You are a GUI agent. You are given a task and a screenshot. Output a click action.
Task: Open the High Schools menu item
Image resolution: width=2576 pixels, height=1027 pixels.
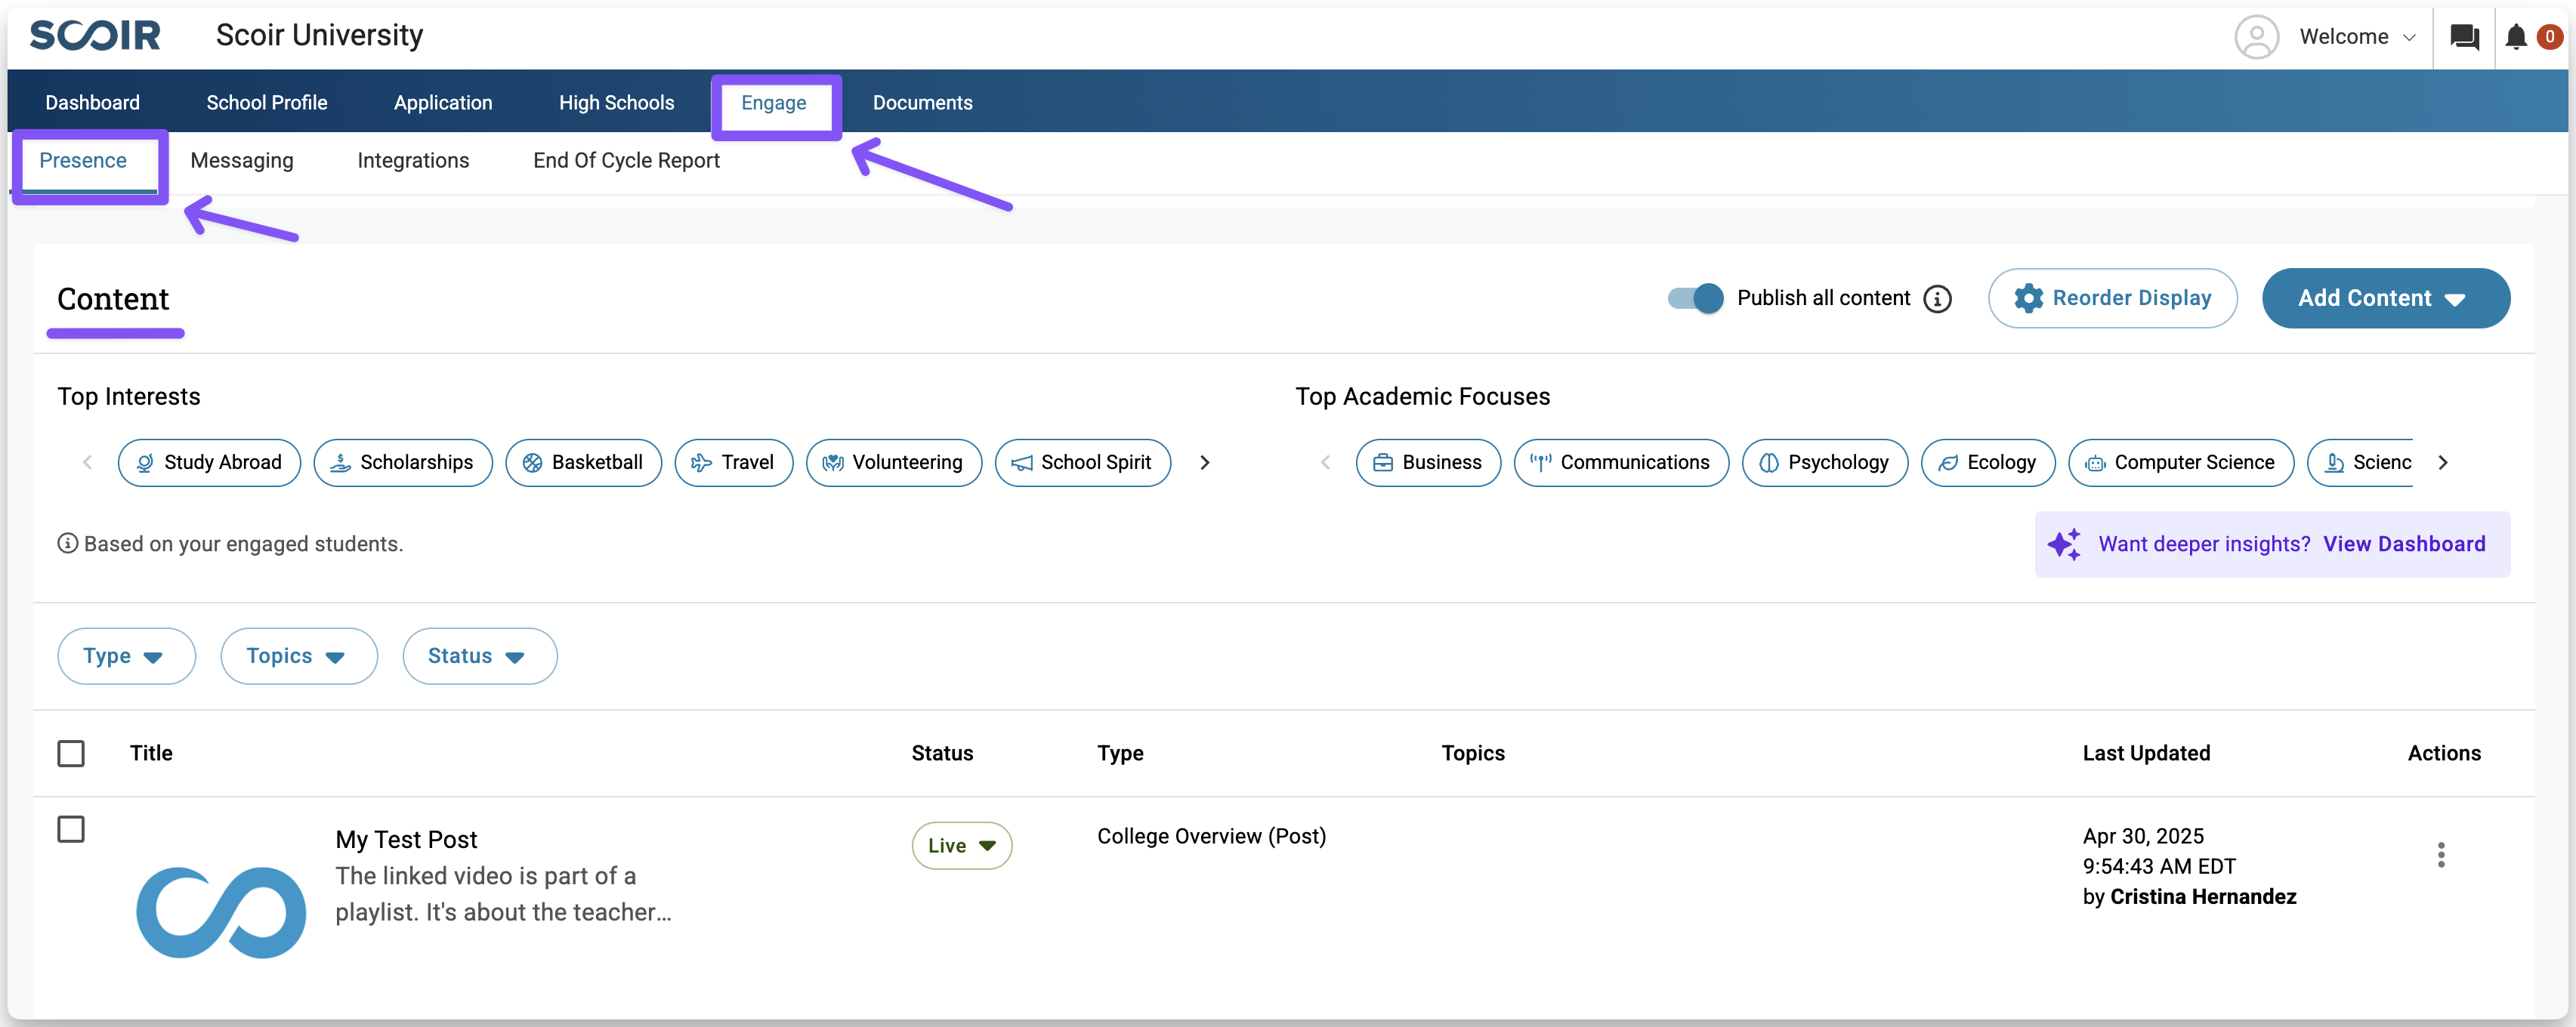[x=616, y=103]
